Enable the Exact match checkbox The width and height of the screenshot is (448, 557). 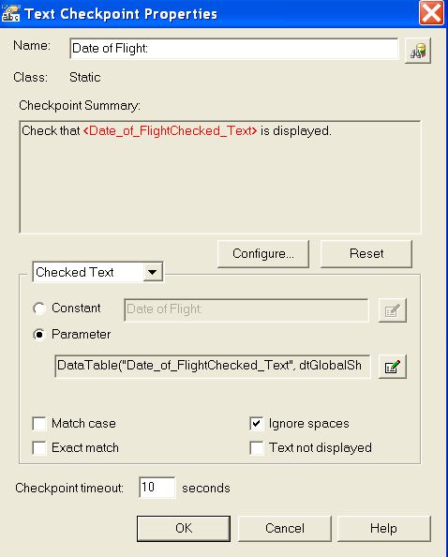39,447
